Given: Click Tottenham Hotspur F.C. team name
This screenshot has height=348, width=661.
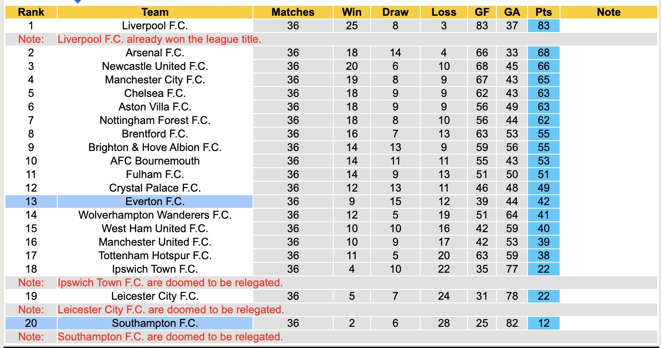Looking at the screenshot, I should click(x=155, y=256).
